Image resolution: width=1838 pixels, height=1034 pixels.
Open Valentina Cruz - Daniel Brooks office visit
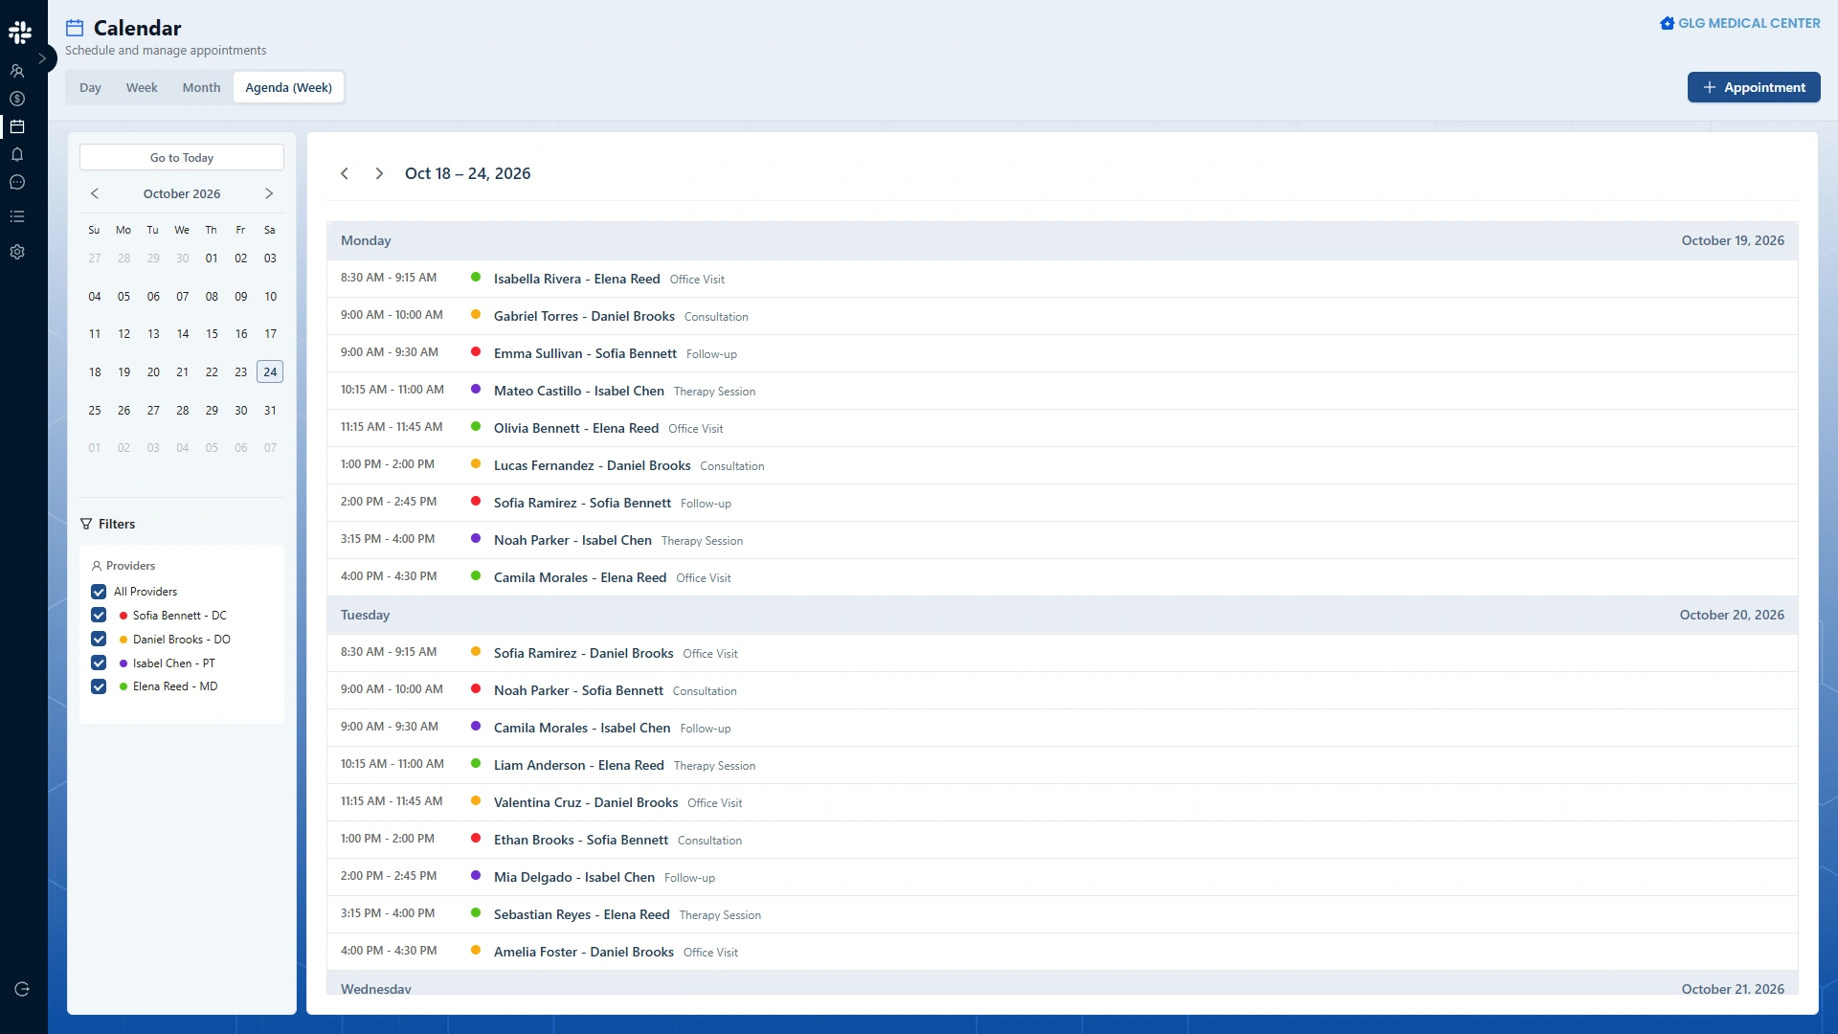click(1062, 802)
